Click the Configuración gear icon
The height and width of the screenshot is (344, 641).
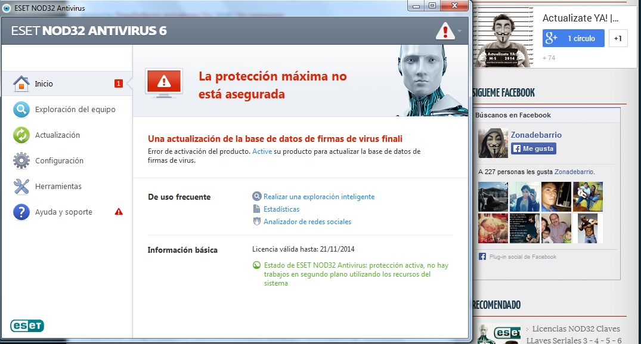click(x=21, y=161)
